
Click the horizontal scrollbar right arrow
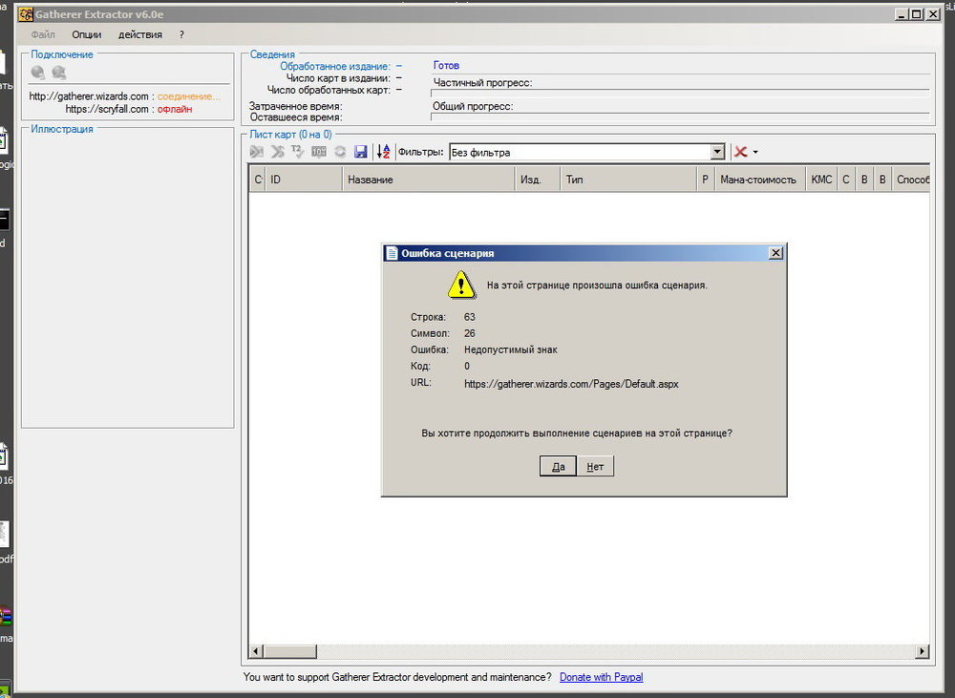click(x=922, y=651)
